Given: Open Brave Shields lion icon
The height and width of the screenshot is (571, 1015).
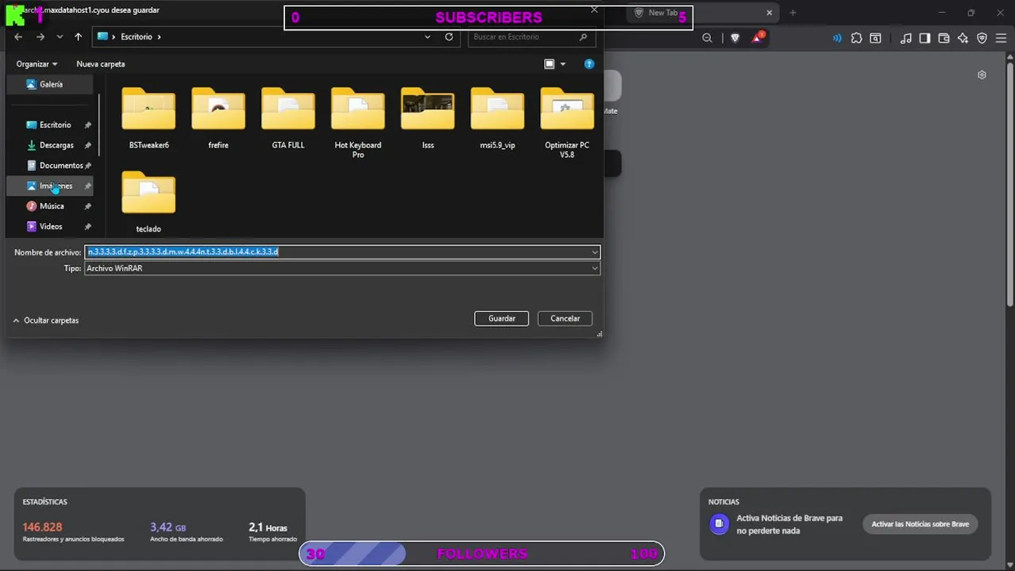Looking at the screenshot, I should click(x=735, y=38).
